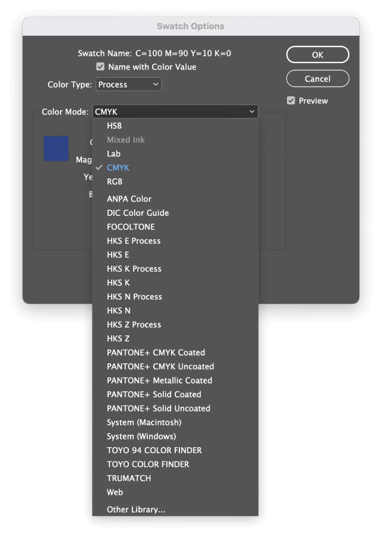Disable the Preview checkbox
The width and height of the screenshot is (382, 534).
click(291, 100)
